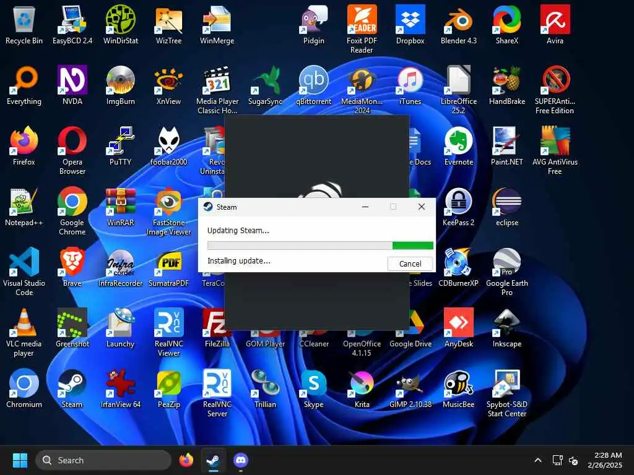The width and height of the screenshot is (634, 475).
Task: Click the Paint.NET desktop icon
Action: tap(507, 145)
